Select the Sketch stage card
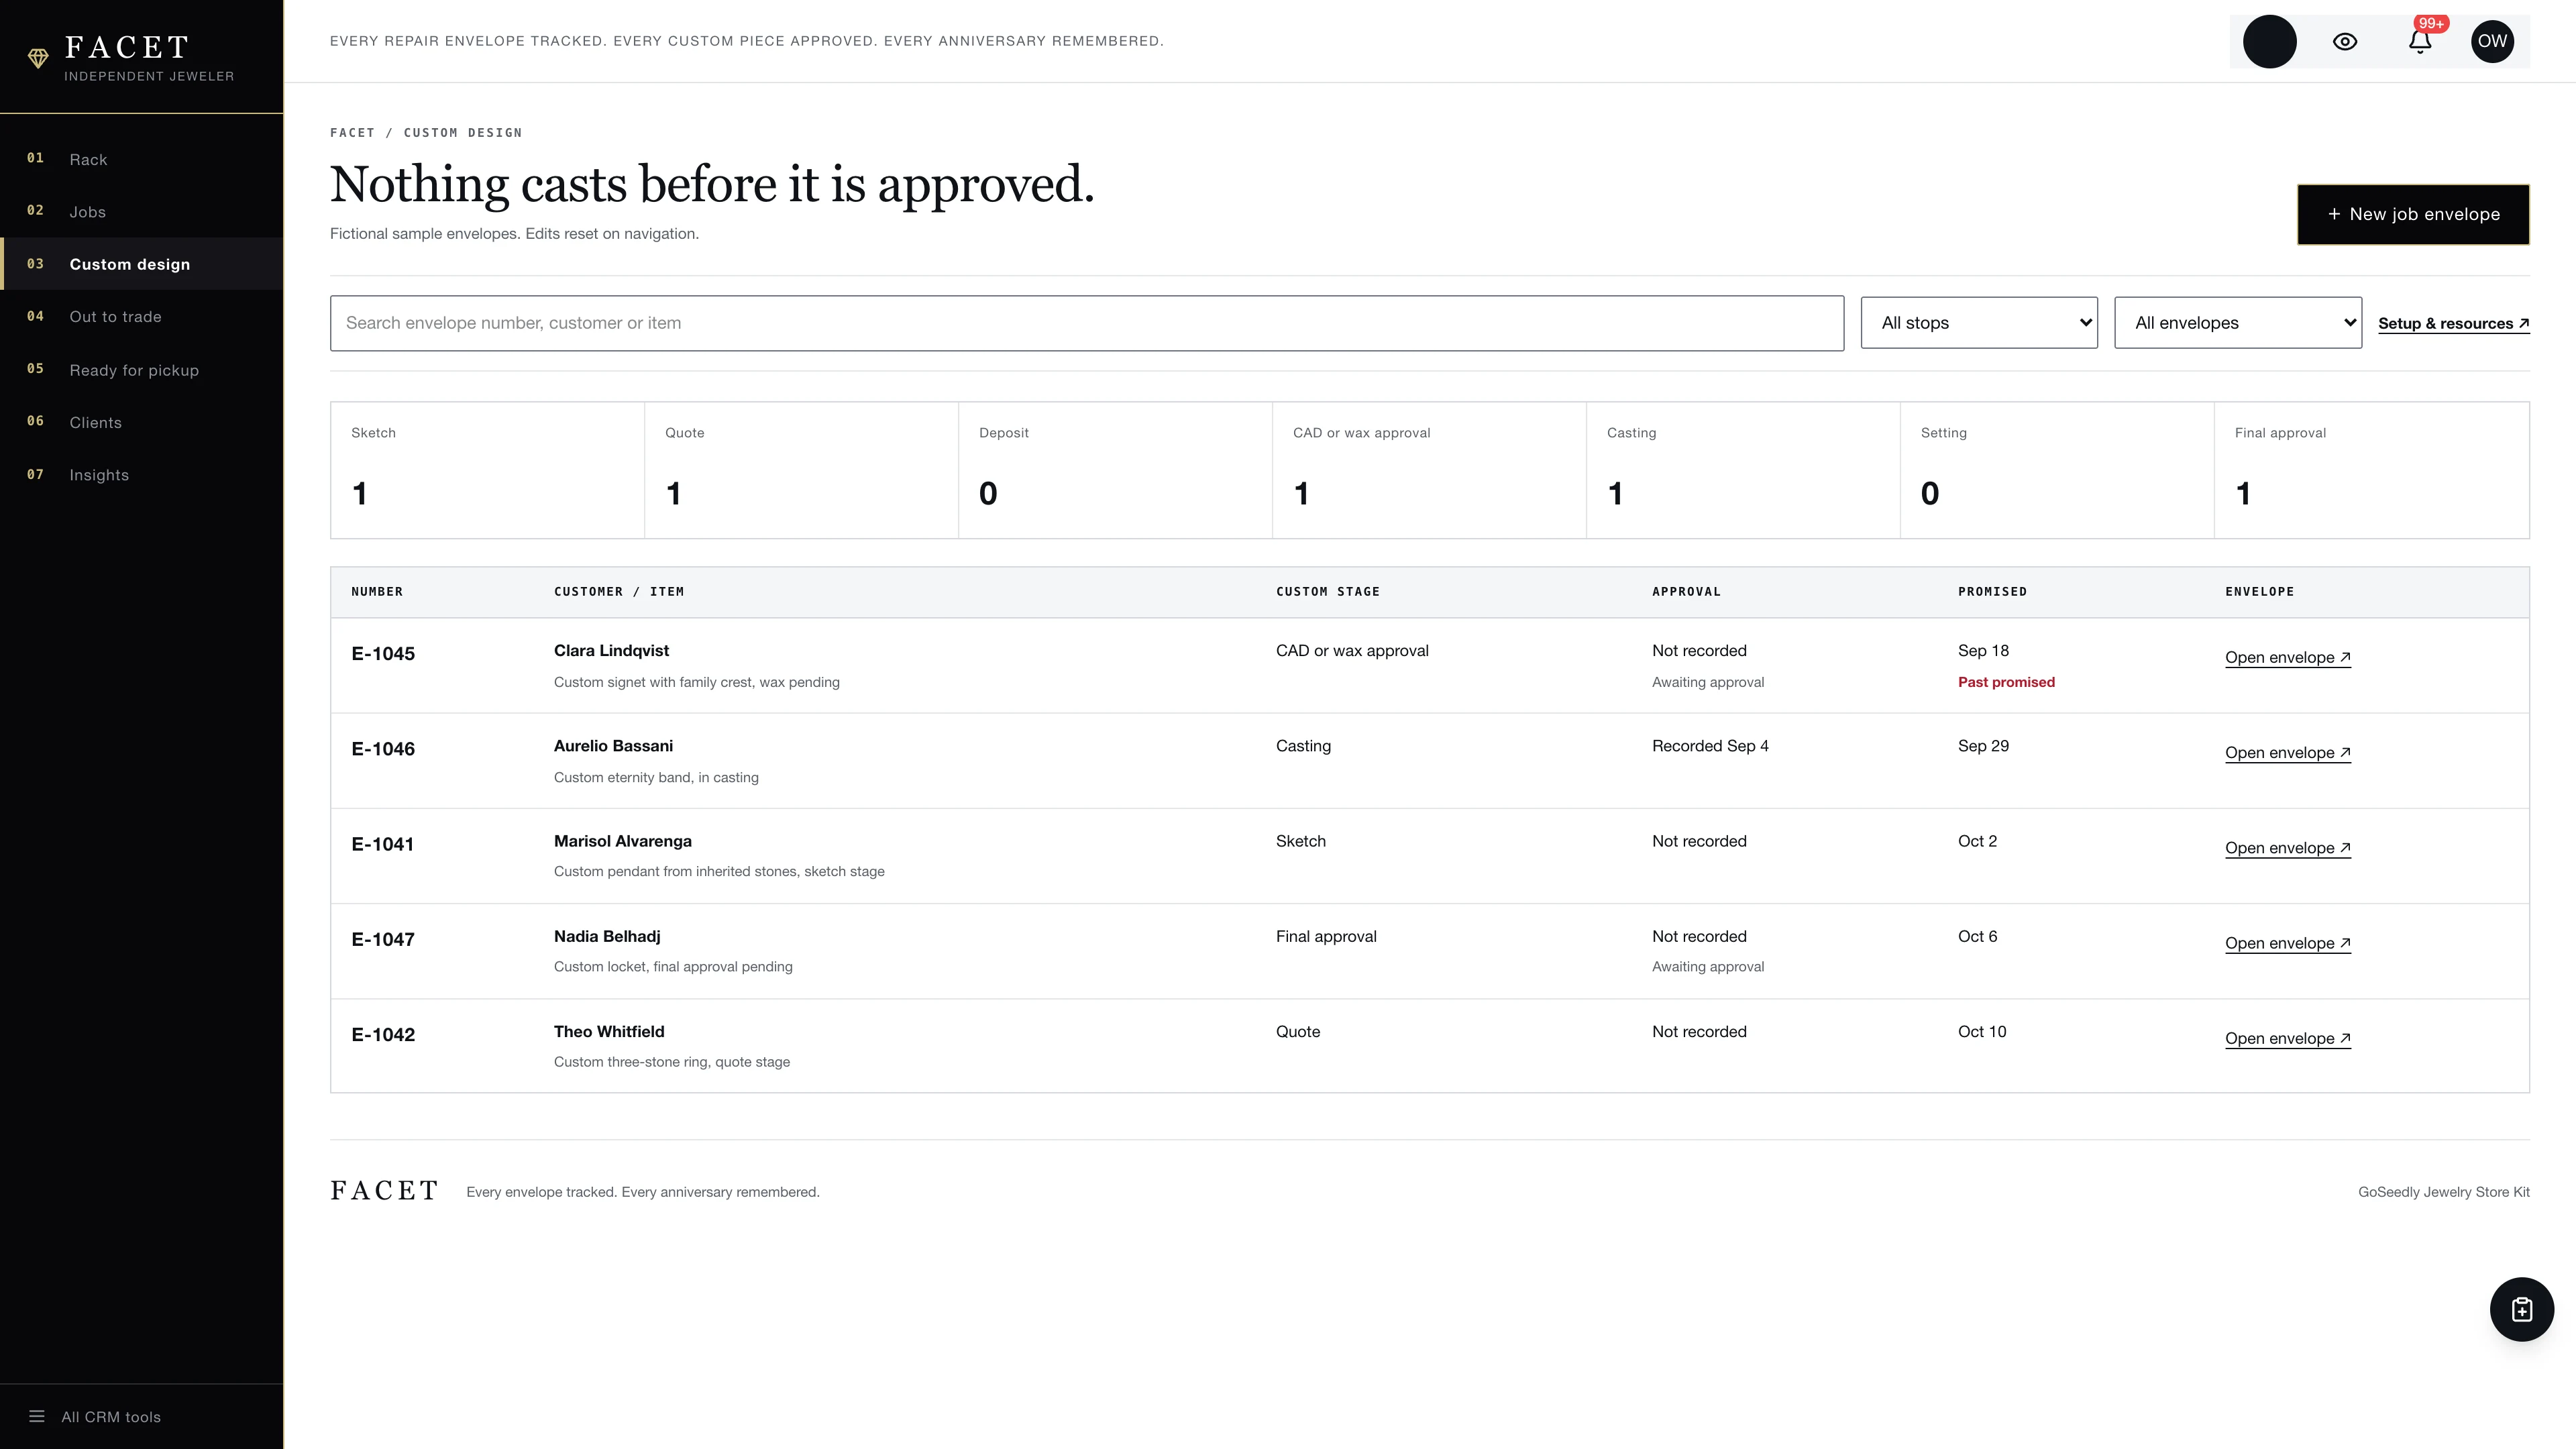This screenshot has height=1449, width=2576. click(488, 470)
